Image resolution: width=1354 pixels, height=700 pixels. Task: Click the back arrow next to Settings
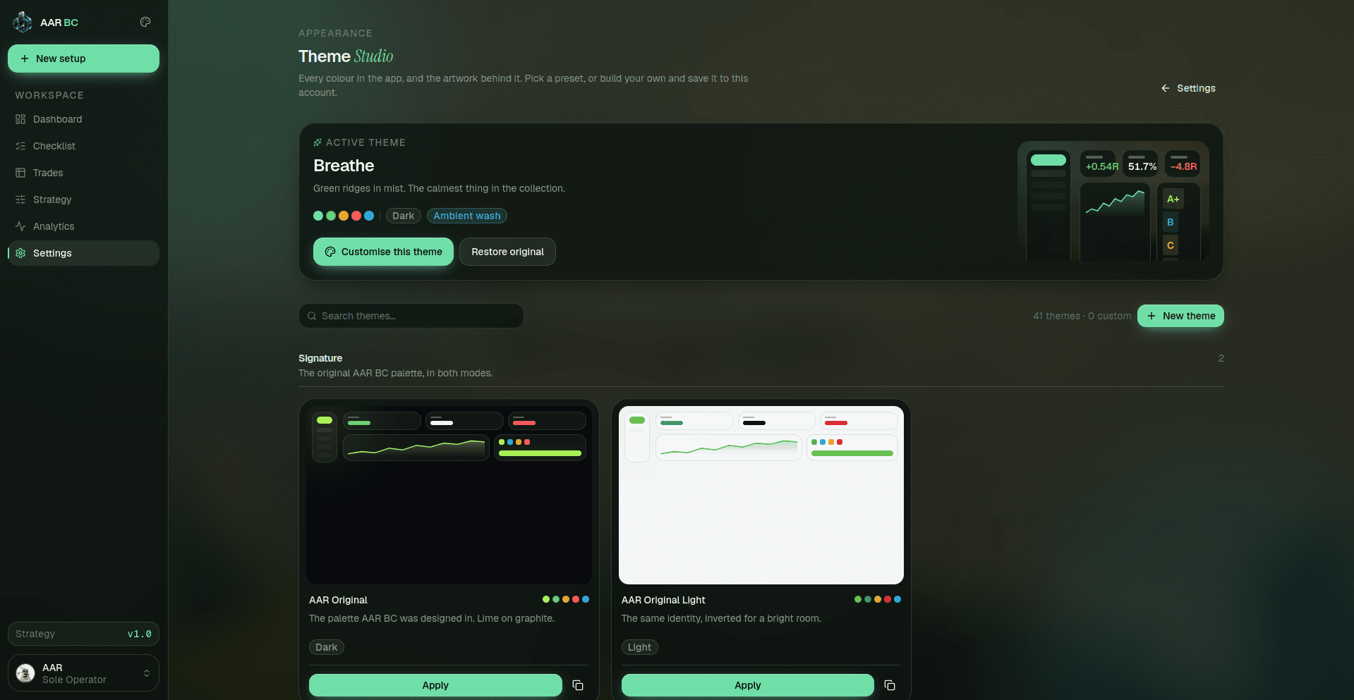pos(1165,88)
